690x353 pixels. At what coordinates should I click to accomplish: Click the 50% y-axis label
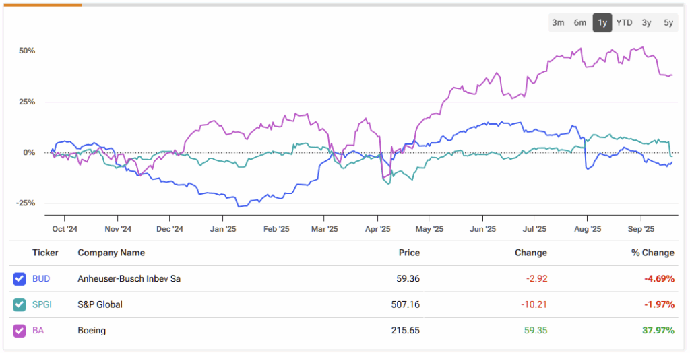(27, 51)
